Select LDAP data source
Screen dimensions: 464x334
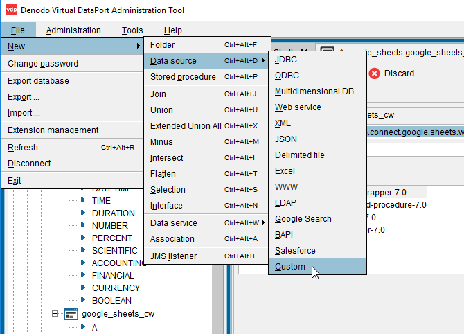(x=317, y=203)
